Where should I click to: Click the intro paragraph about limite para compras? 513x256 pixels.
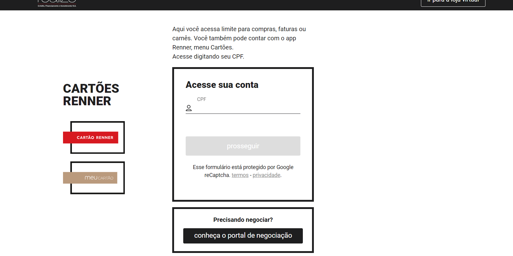(239, 38)
